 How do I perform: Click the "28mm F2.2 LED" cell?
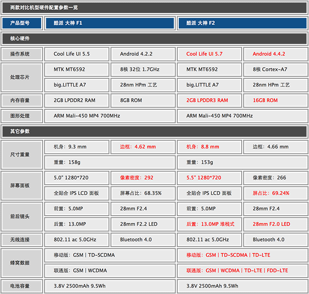point(143,224)
